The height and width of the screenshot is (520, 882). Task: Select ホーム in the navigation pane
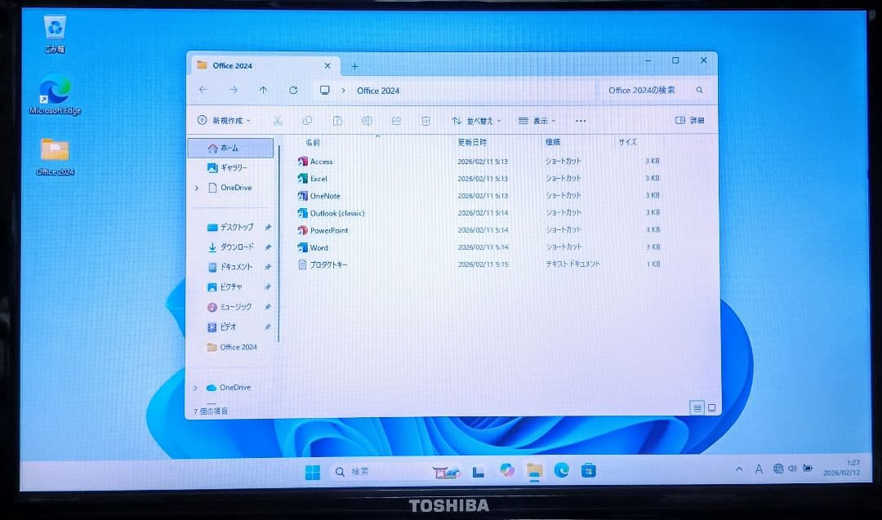(x=230, y=149)
